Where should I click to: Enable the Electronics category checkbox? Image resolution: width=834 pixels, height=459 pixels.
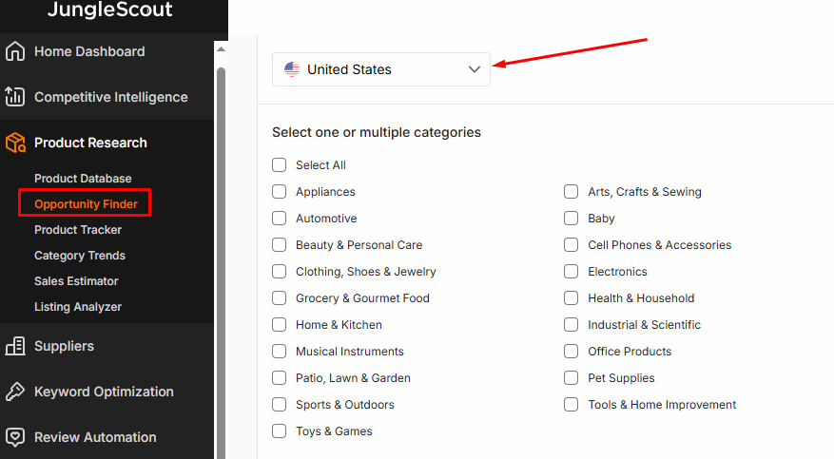click(x=572, y=271)
